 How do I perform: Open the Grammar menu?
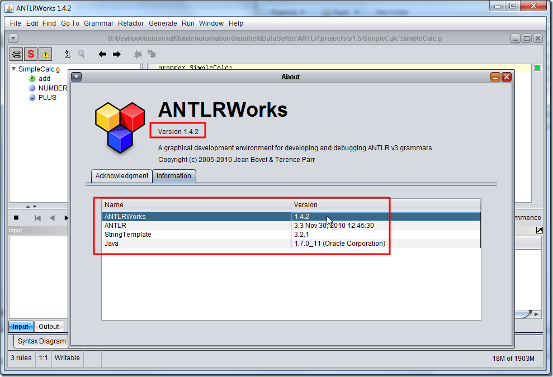(x=99, y=23)
